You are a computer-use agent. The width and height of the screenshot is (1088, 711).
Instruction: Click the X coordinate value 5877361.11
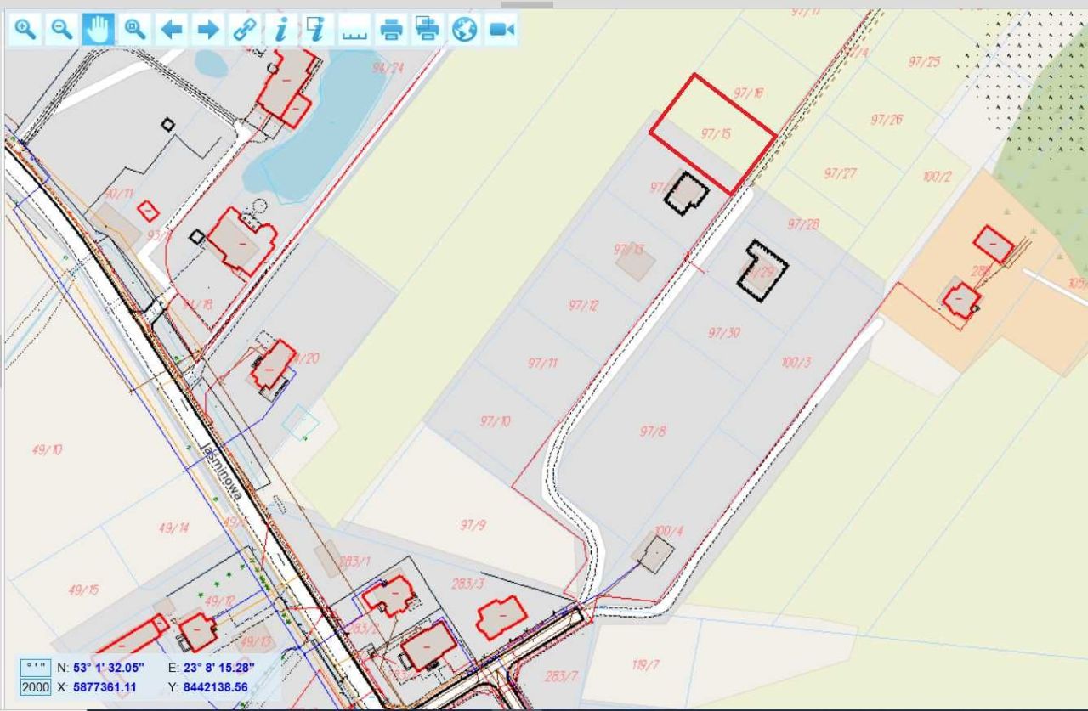point(105,686)
